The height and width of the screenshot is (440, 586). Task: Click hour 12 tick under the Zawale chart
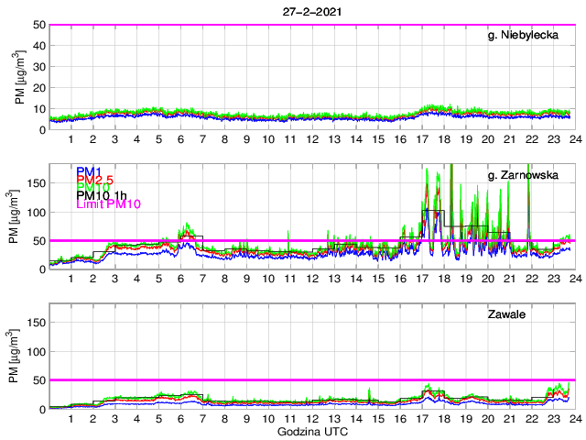click(x=311, y=418)
